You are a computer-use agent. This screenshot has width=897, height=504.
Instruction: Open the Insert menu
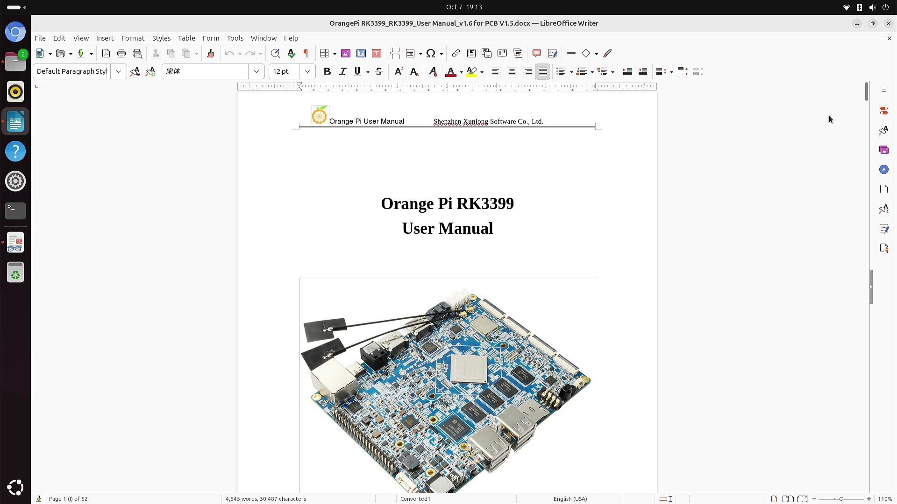(105, 38)
